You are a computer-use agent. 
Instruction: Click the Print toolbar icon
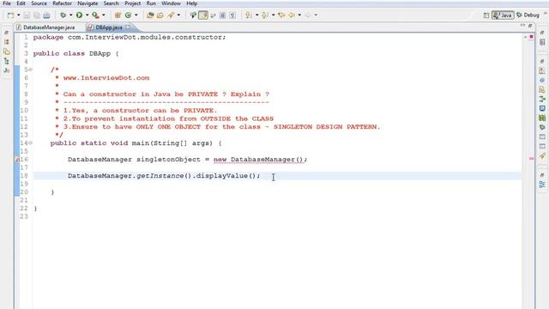pyautogui.click(x=46, y=15)
